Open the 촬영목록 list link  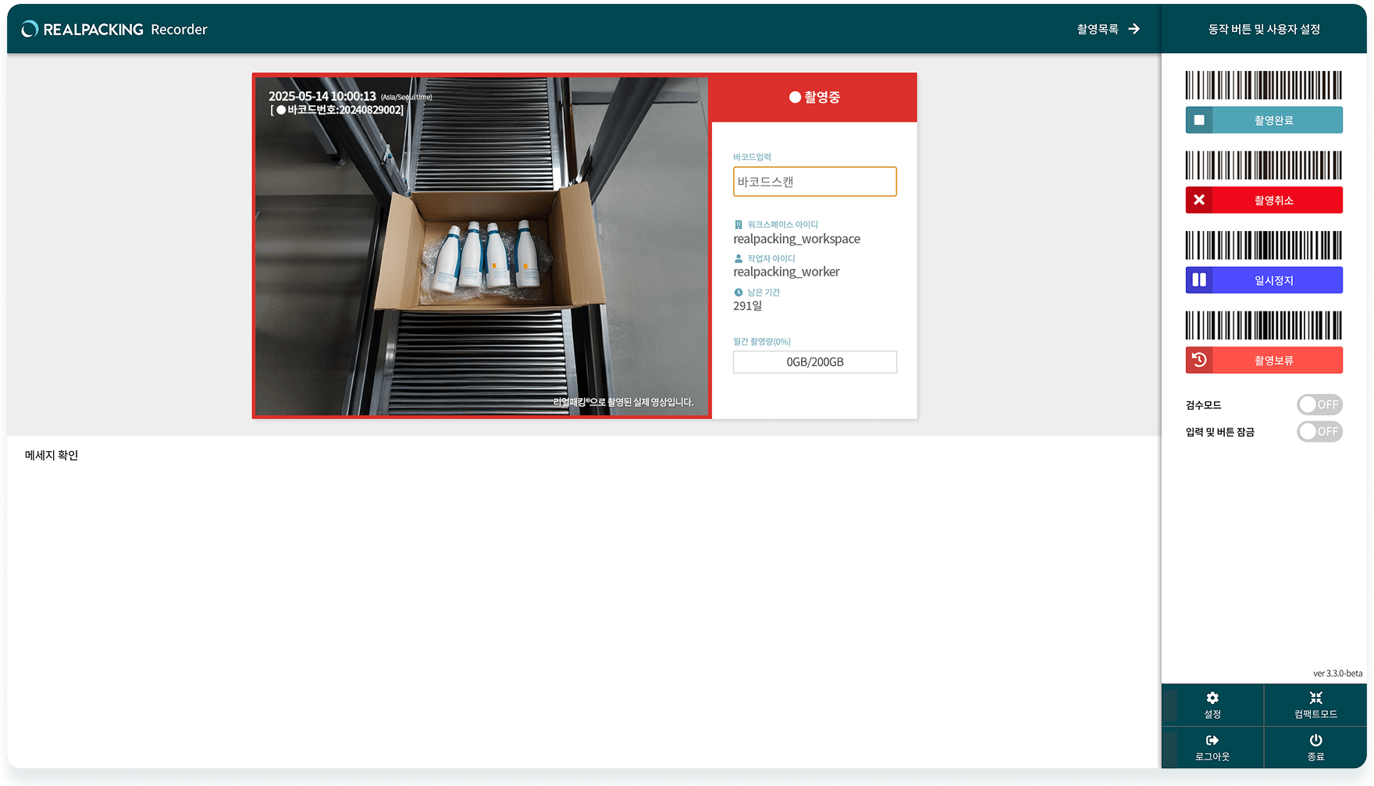[x=1098, y=29]
